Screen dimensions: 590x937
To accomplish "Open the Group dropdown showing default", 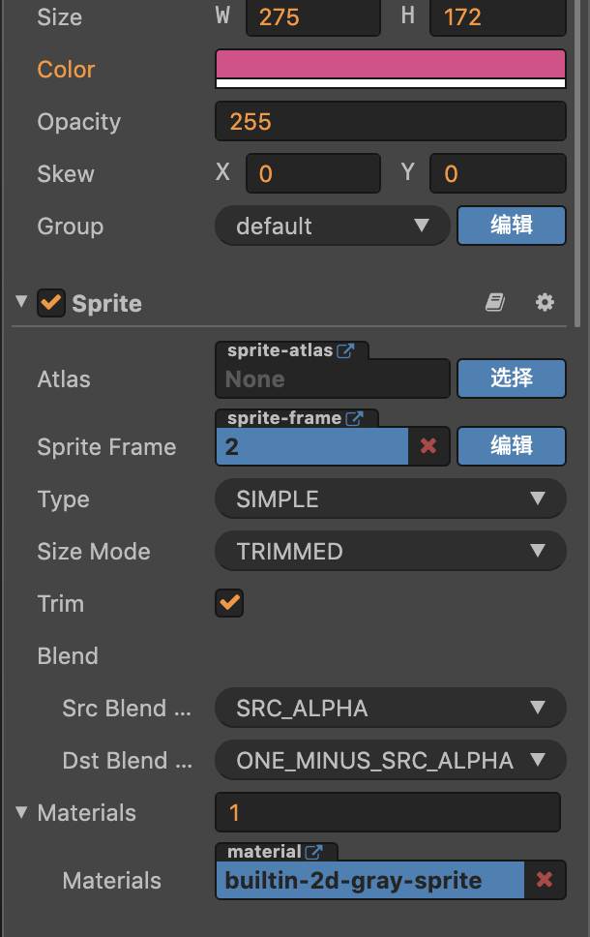I will point(332,226).
